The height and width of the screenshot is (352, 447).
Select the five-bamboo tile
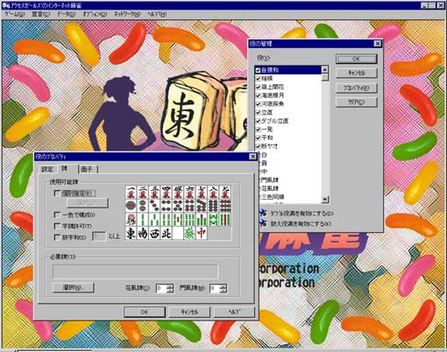178,220
